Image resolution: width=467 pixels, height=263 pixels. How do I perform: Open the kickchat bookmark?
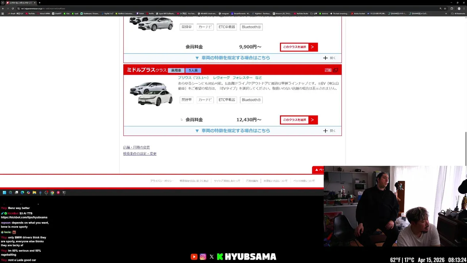coord(324,14)
